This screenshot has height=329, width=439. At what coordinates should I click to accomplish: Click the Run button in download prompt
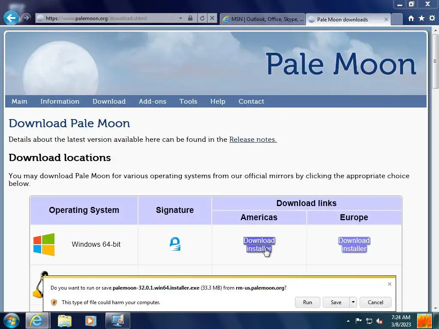tap(307, 302)
